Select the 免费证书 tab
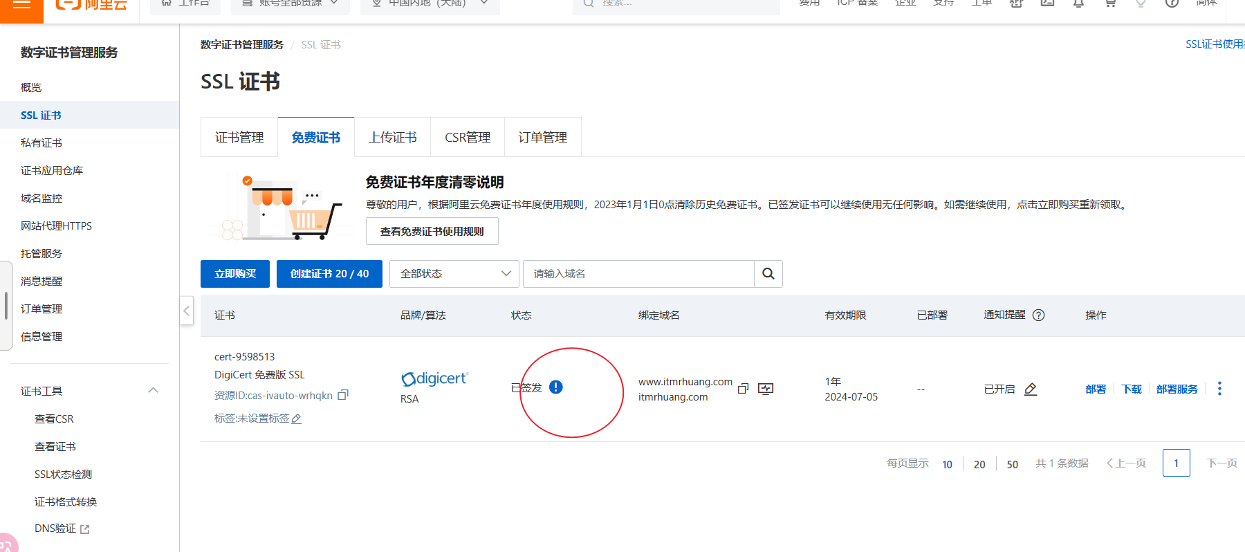Screen dimensions: 1245x552 316,138
